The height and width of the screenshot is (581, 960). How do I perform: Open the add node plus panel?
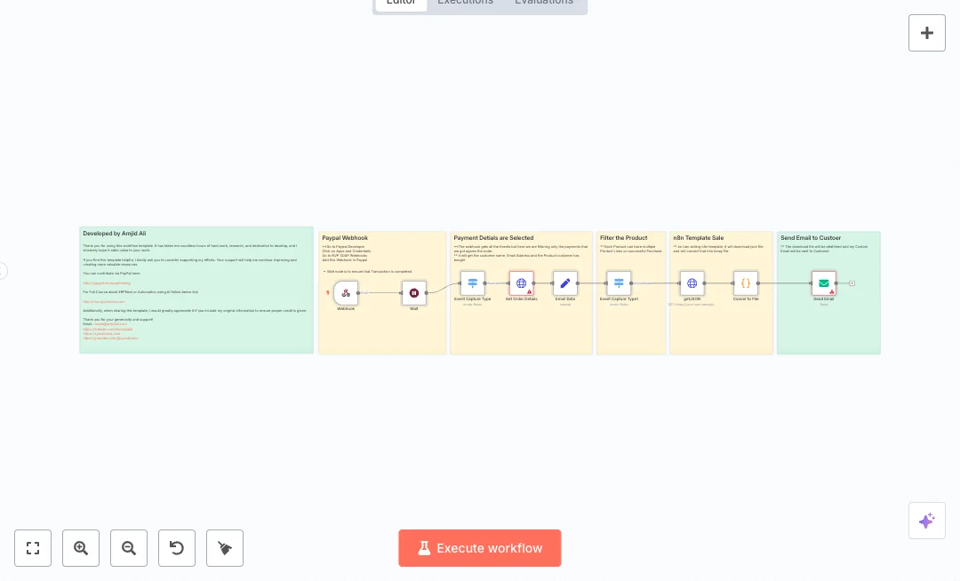[x=926, y=33]
